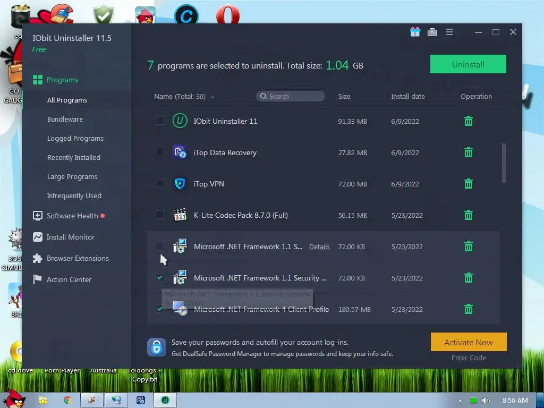
Task: Show hidden tray icons arrow
Action: [x=460, y=401]
